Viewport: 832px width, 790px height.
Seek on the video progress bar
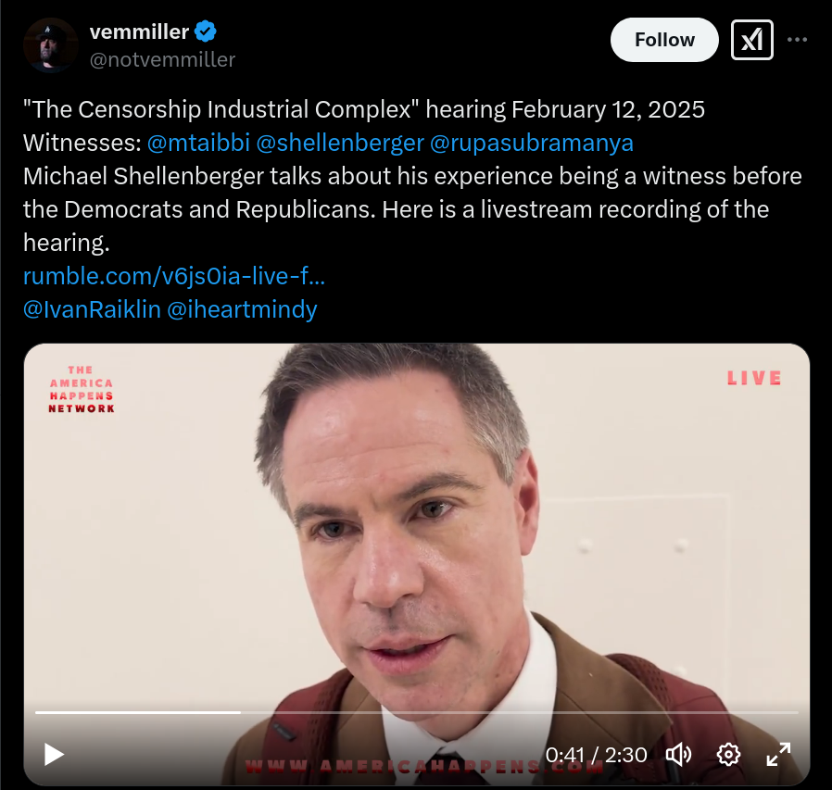pos(417,712)
